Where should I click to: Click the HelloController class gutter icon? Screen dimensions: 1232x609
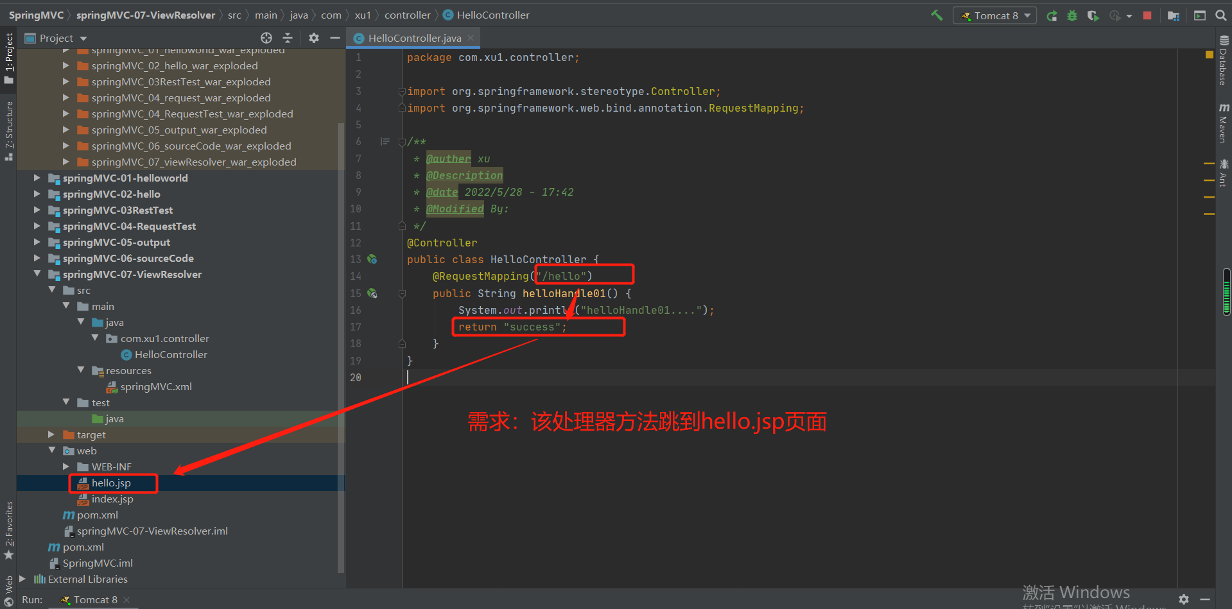[x=372, y=259]
